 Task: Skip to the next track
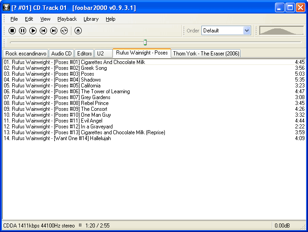coord(54,31)
